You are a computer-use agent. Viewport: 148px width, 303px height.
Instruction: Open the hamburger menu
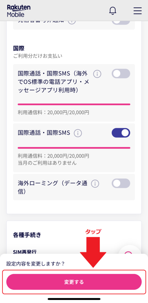(x=138, y=11)
